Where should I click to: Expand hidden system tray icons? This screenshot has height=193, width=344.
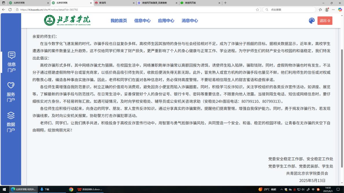pos(282,190)
